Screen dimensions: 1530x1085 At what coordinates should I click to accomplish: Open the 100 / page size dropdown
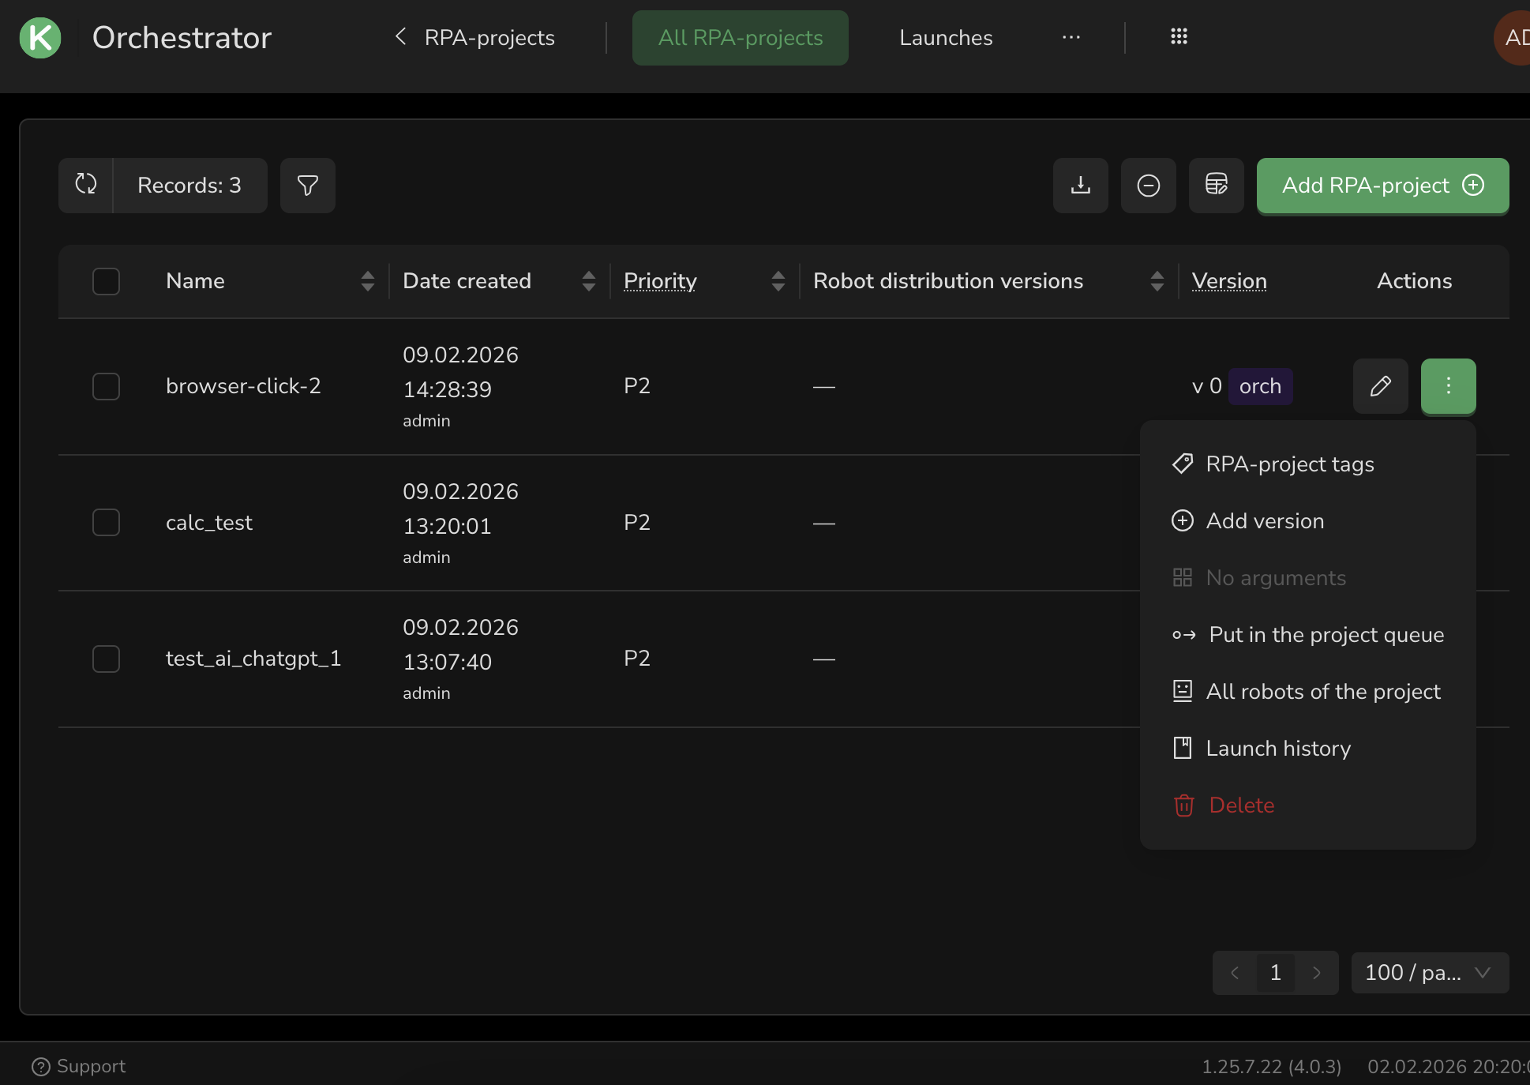pos(1429,972)
